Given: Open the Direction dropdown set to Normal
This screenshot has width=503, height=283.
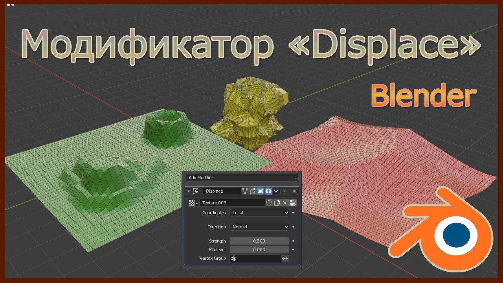Looking at the screenshot, I should click(x=259, y=227).
